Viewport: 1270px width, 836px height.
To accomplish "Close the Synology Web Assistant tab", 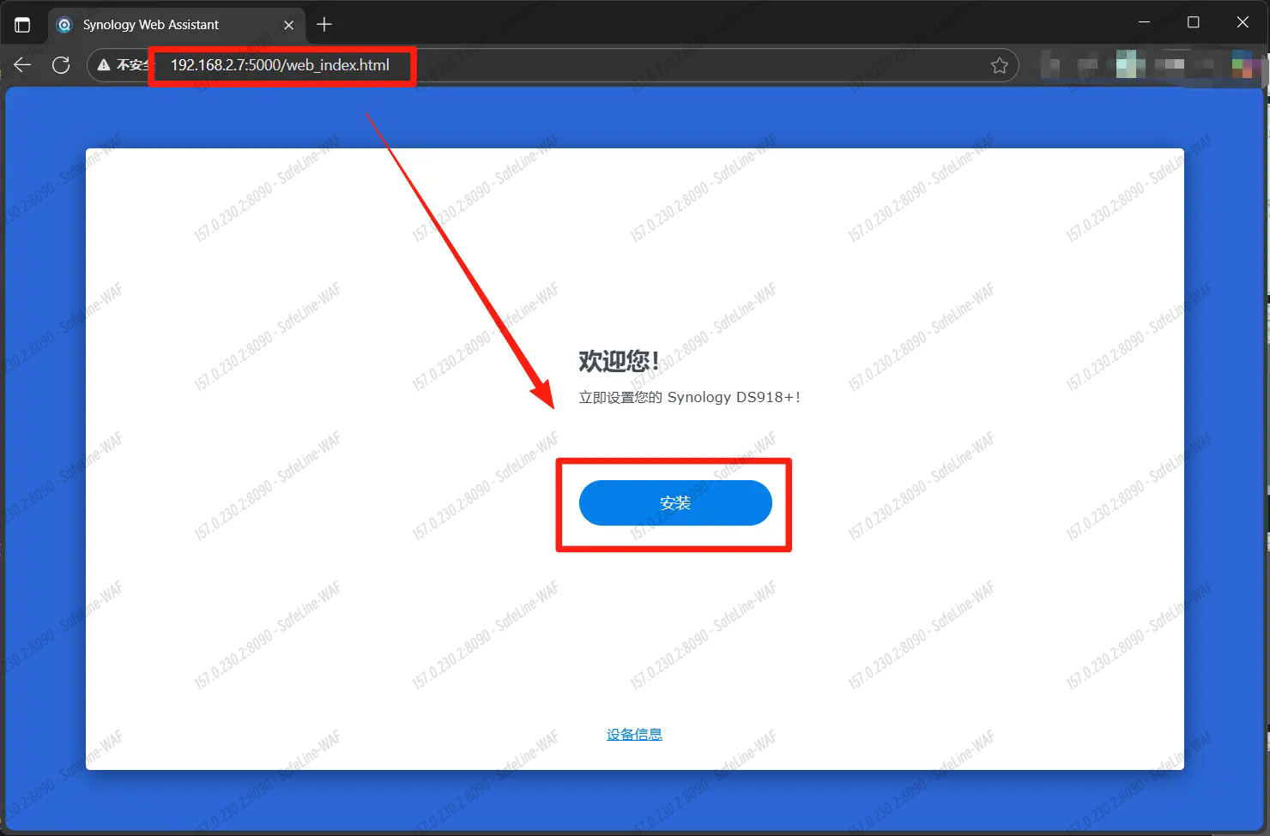I will point(288,25).
